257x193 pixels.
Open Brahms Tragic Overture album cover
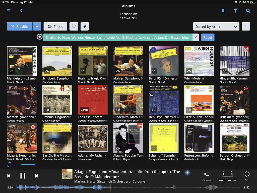[93, 61]
